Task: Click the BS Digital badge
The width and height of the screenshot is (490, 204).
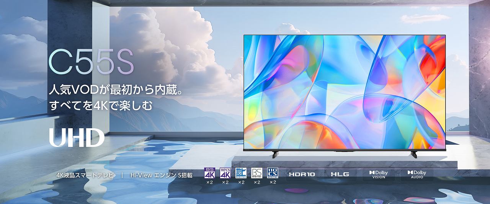Action: 257,173
